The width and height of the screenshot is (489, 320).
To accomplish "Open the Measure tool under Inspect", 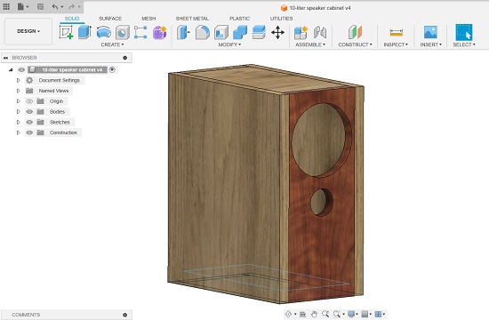I will click(396, 32).
